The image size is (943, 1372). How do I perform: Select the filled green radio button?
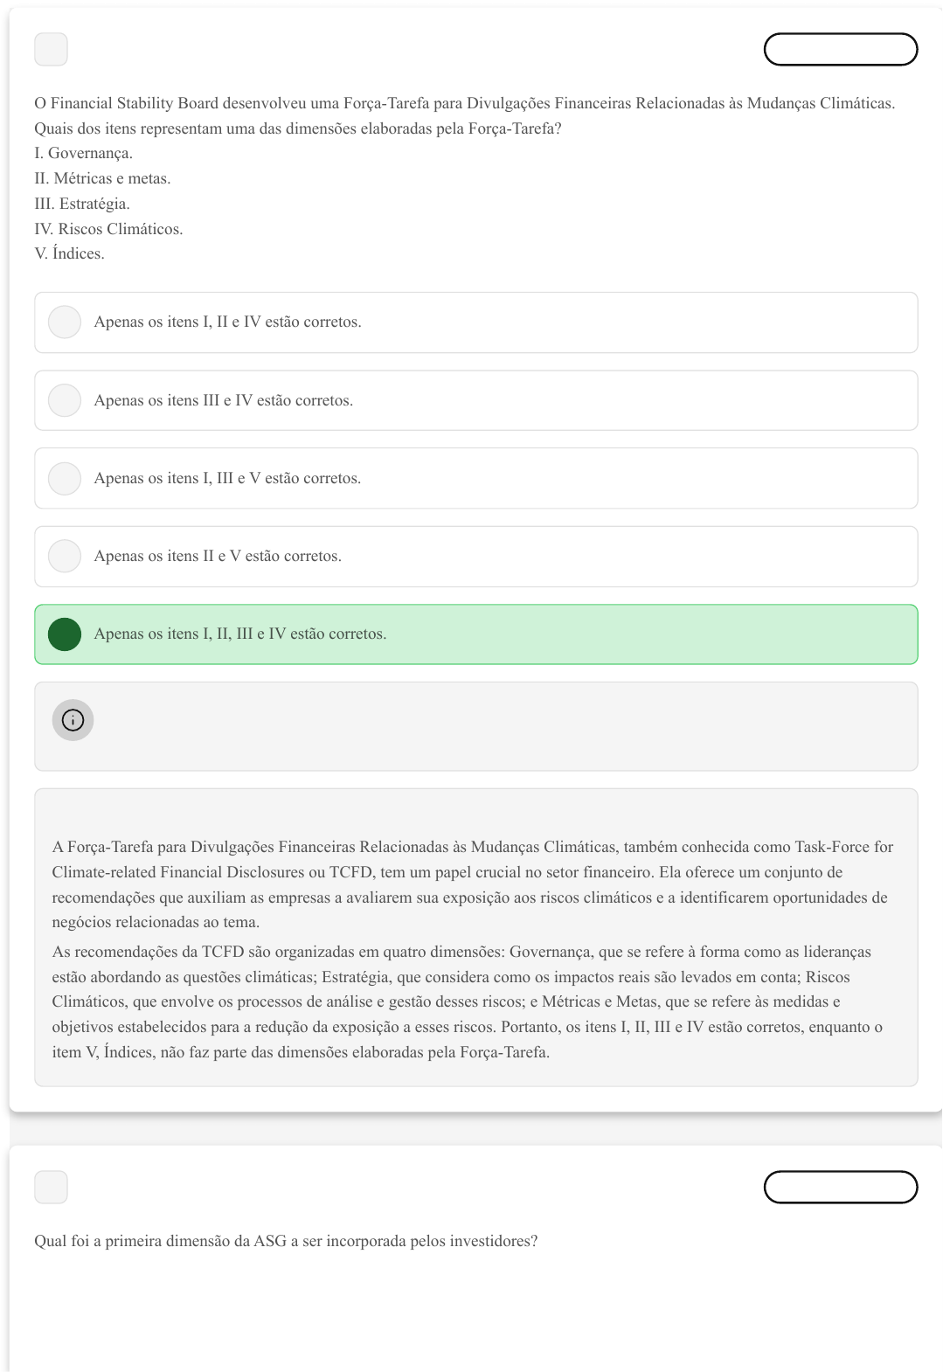(65, 634)
